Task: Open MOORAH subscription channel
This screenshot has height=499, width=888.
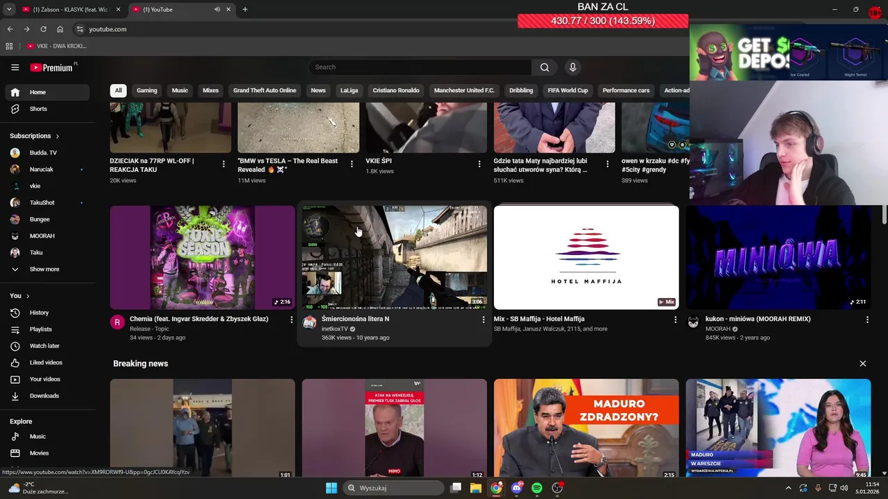Action: [x=48, y=236]
